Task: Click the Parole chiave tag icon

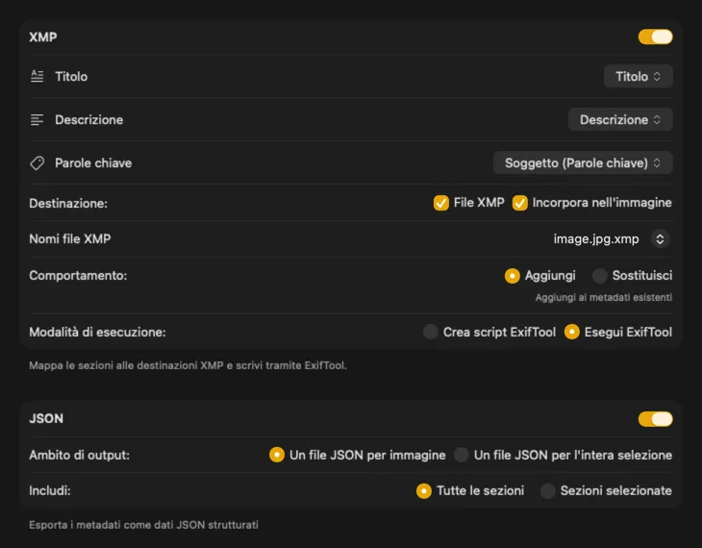Action: [38, 163]
